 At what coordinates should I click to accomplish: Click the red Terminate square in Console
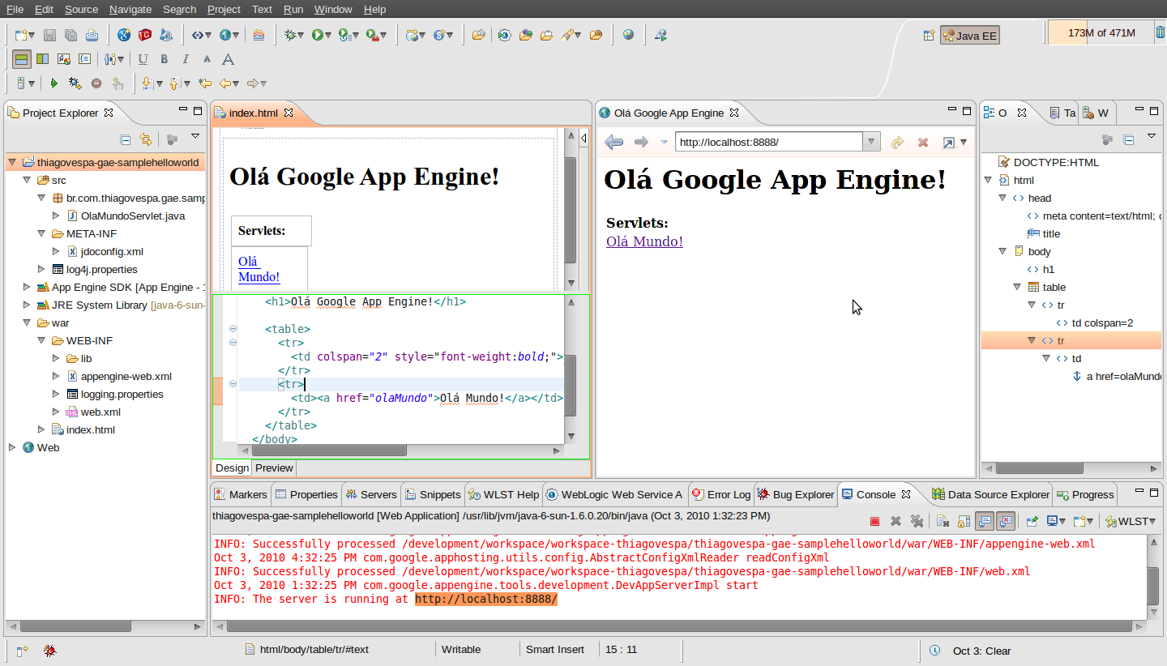874,521
